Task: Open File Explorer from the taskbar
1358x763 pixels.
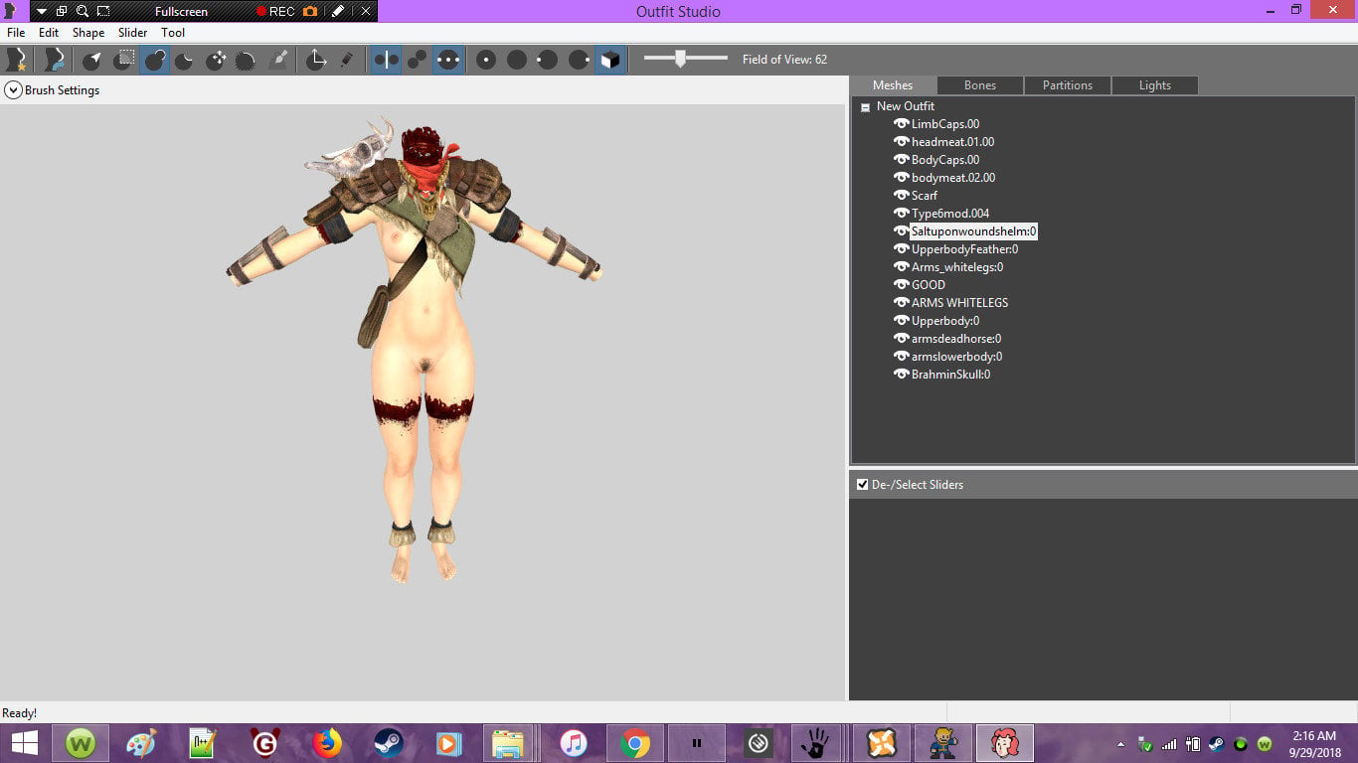Action: 507,743
